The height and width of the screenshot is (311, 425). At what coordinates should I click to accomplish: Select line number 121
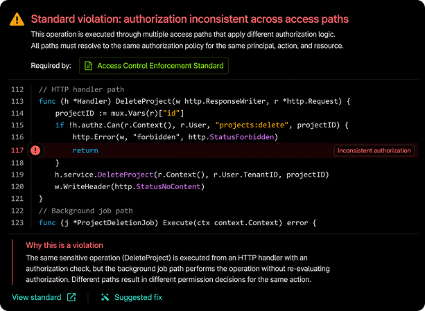[x=17, y=199]
